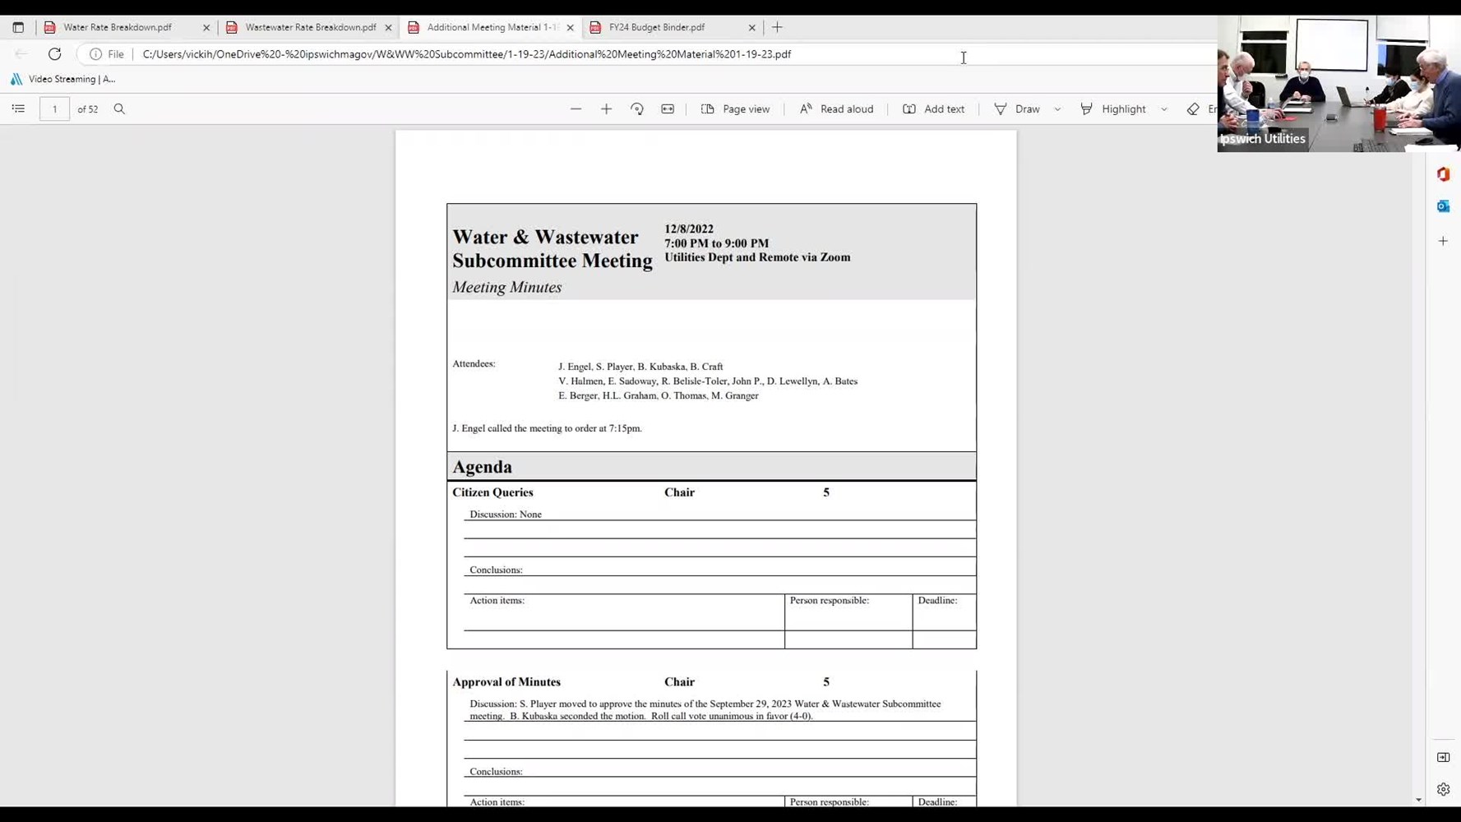Click 'Deadline:' cell under Citizen Queries

[937, 600]
